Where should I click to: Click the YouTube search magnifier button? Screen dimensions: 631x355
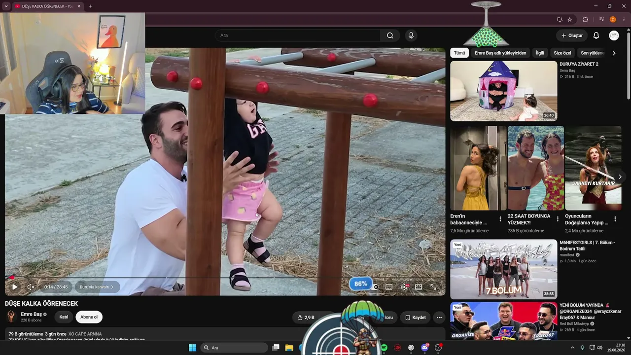[390, 35]
